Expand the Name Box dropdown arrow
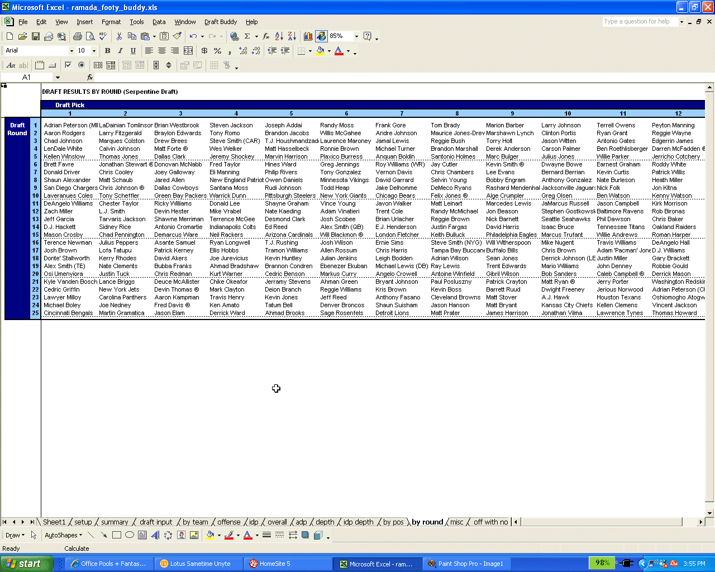The width and height of the screenshot is (715, 572). click(x=57, y=77)
